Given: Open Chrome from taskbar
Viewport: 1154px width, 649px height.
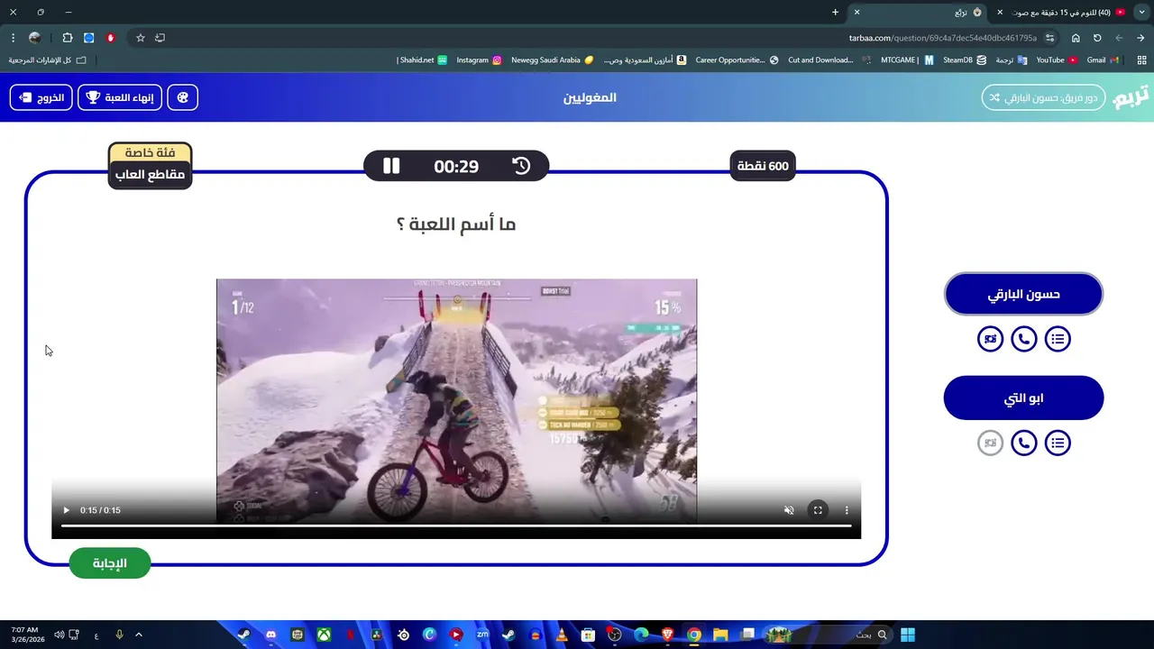Looking at the screenshot, I should [x=694, y=635].
